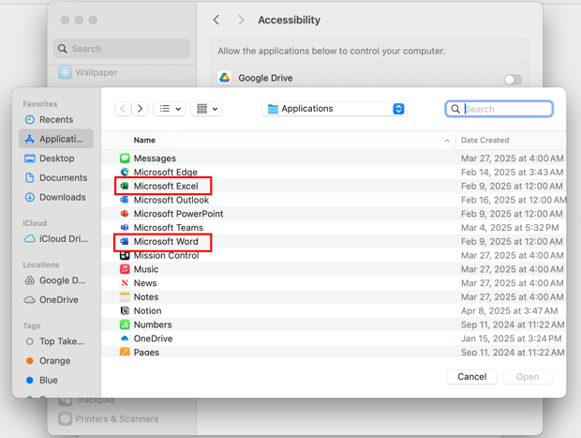Click the Microsoft Edge icon in list

click(125, 173)
